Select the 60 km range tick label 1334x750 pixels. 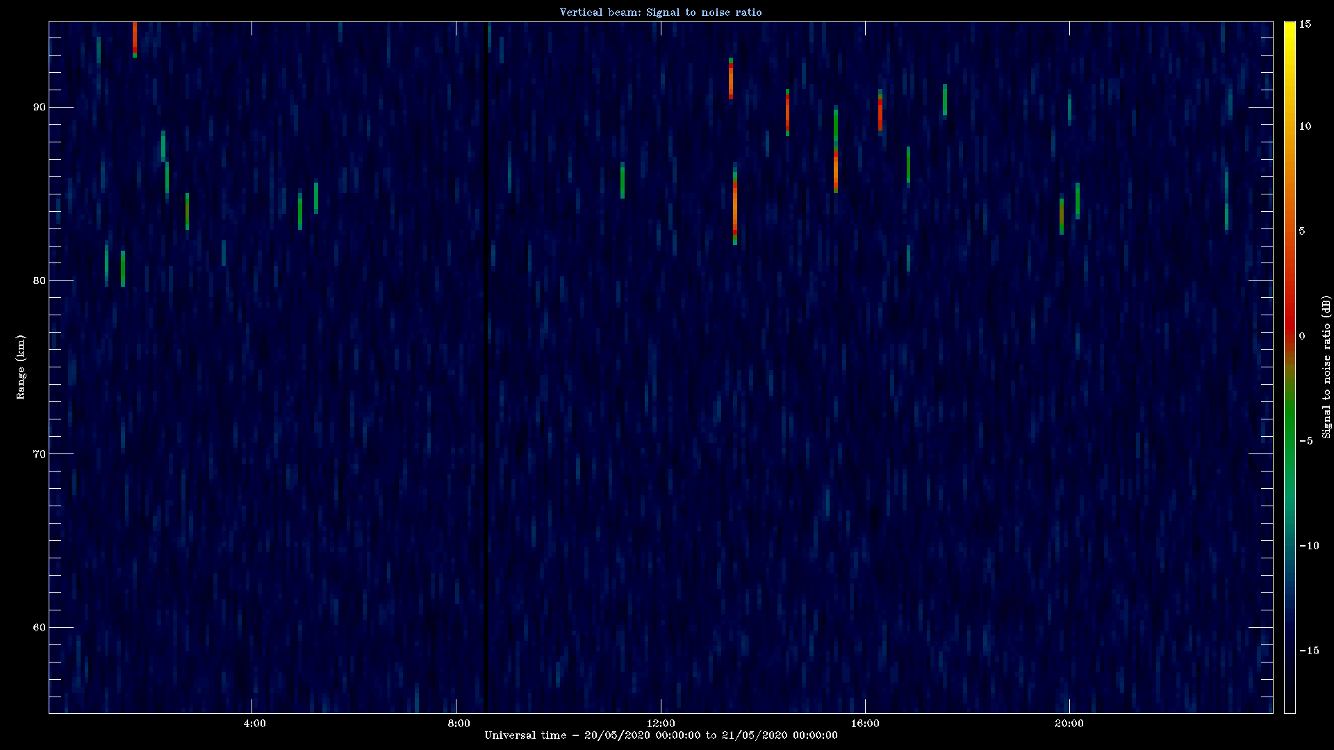39,628
